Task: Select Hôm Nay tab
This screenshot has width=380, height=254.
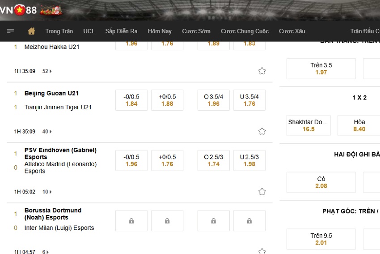Action: tap(160, 31)
